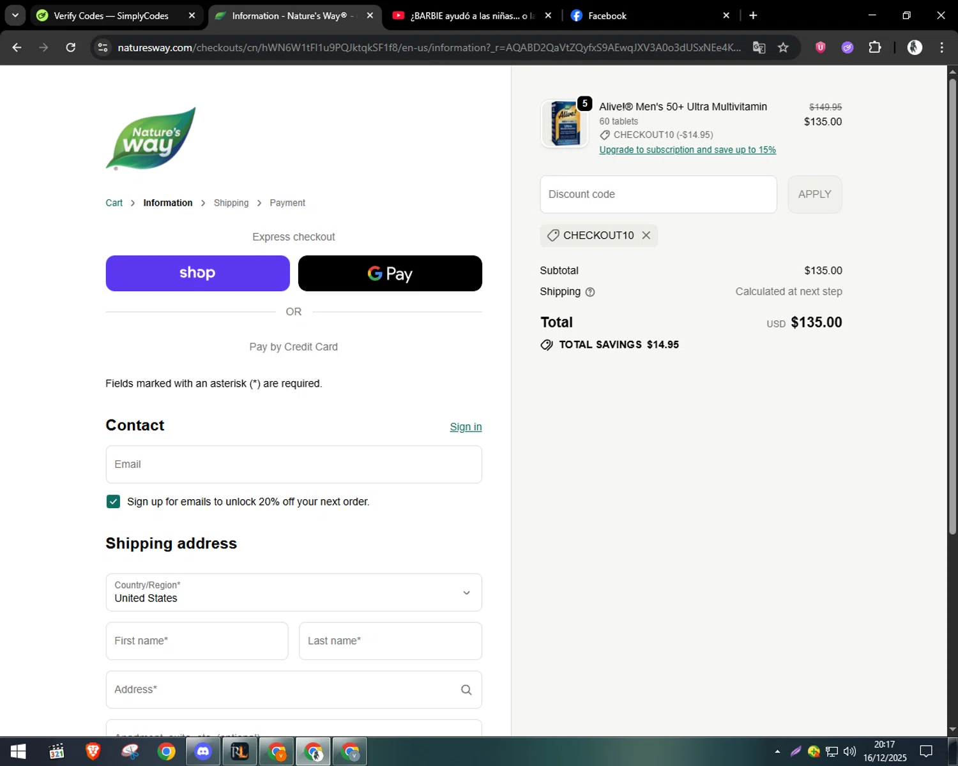The image size is (958, 766).
Task: Open Media Player Classic taskbar icon
Action: coord(56,751)
